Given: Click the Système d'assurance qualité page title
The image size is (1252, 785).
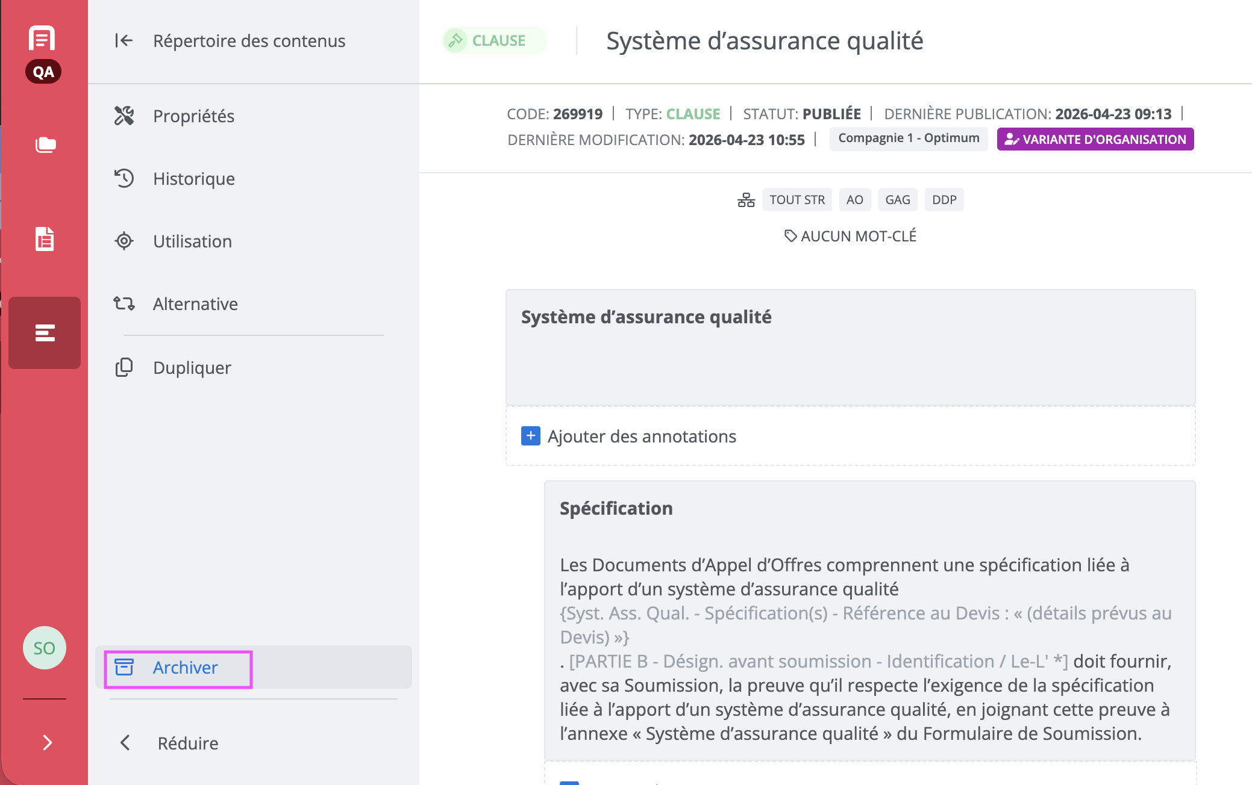Looking at the screenshot, I should click(765, 40).
